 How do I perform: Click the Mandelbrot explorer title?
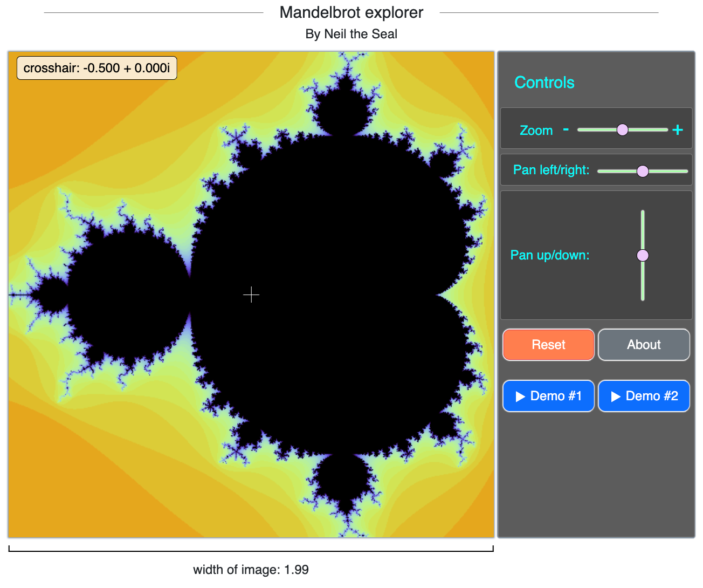(351, 12)
